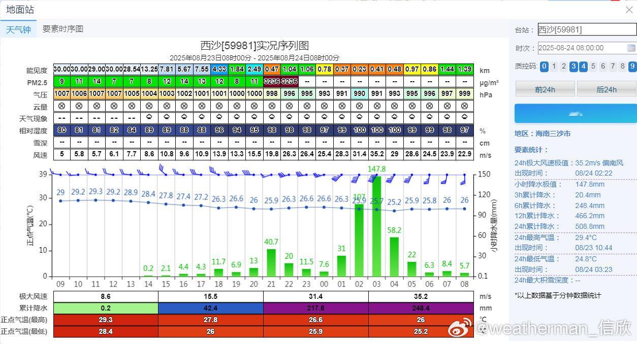Switch to the 天气钟 tab

pyautogui.click(x=18, y=29)
